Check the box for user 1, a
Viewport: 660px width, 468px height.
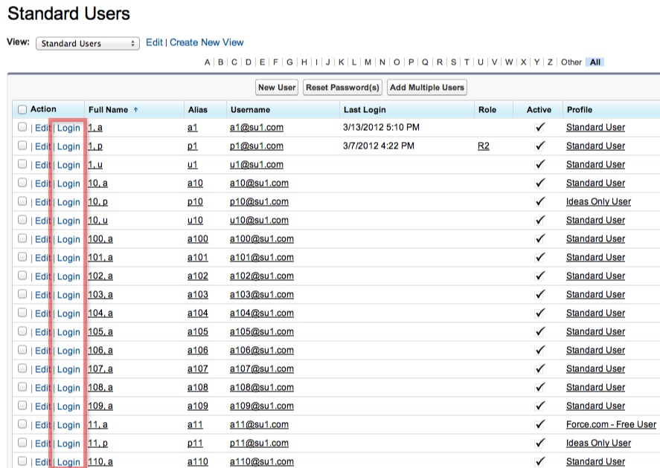tap(22, 127)
